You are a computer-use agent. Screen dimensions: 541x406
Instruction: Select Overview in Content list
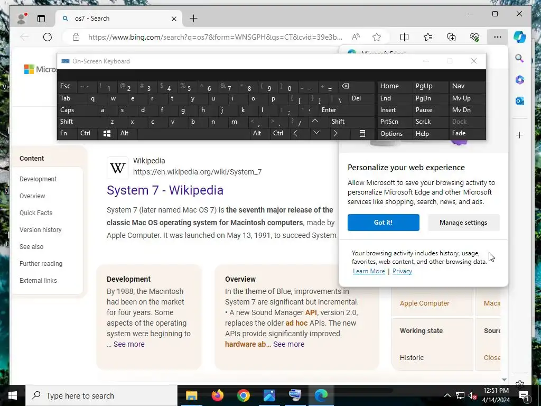32,196
